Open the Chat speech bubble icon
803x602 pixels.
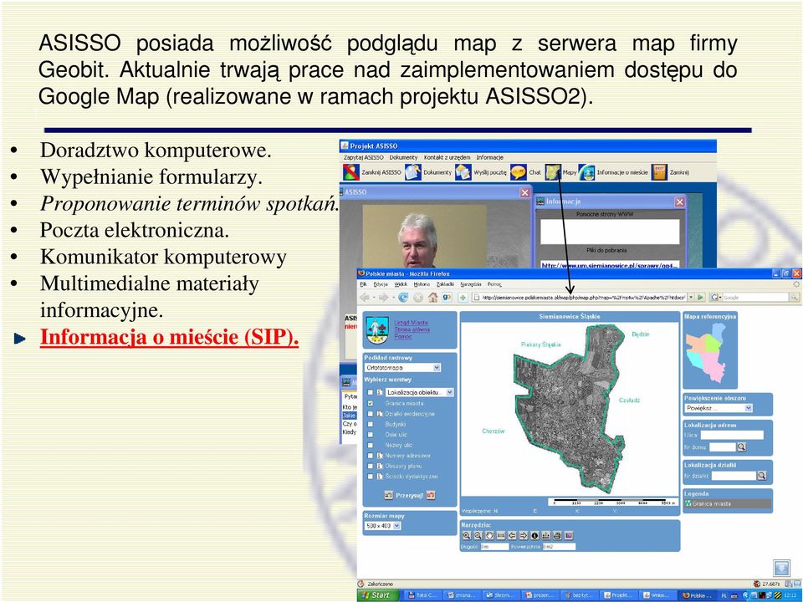coord(519,172)
